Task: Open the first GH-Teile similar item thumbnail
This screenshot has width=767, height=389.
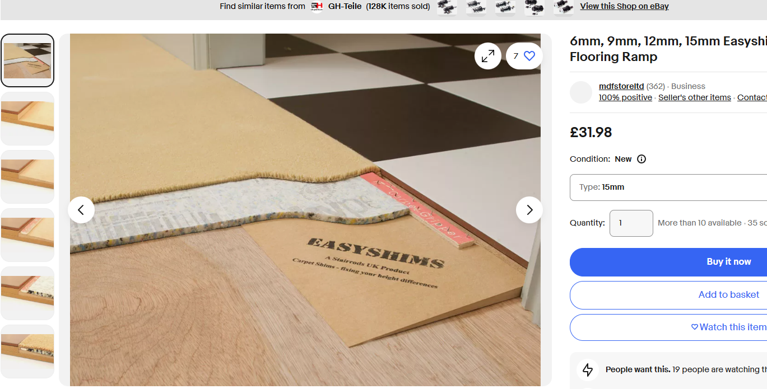Action: [447, 7]
